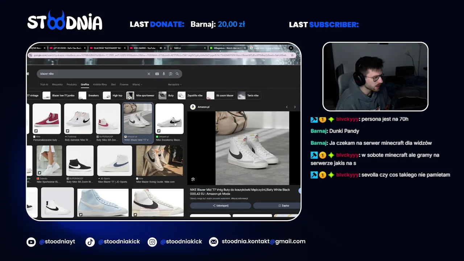The width and height of the screenshot is (464, 261).
Task: Open the on-screen keyboard icon in search
Action: click(157, 74)
